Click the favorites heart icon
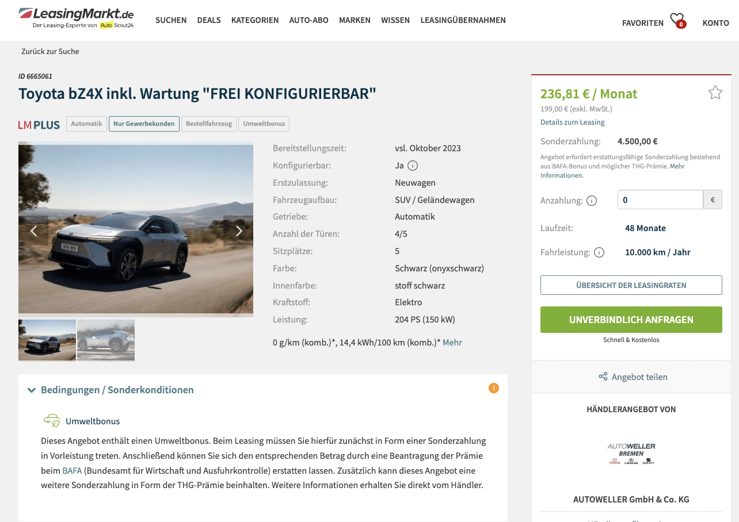The image size is (739, 522). [677, 21]
